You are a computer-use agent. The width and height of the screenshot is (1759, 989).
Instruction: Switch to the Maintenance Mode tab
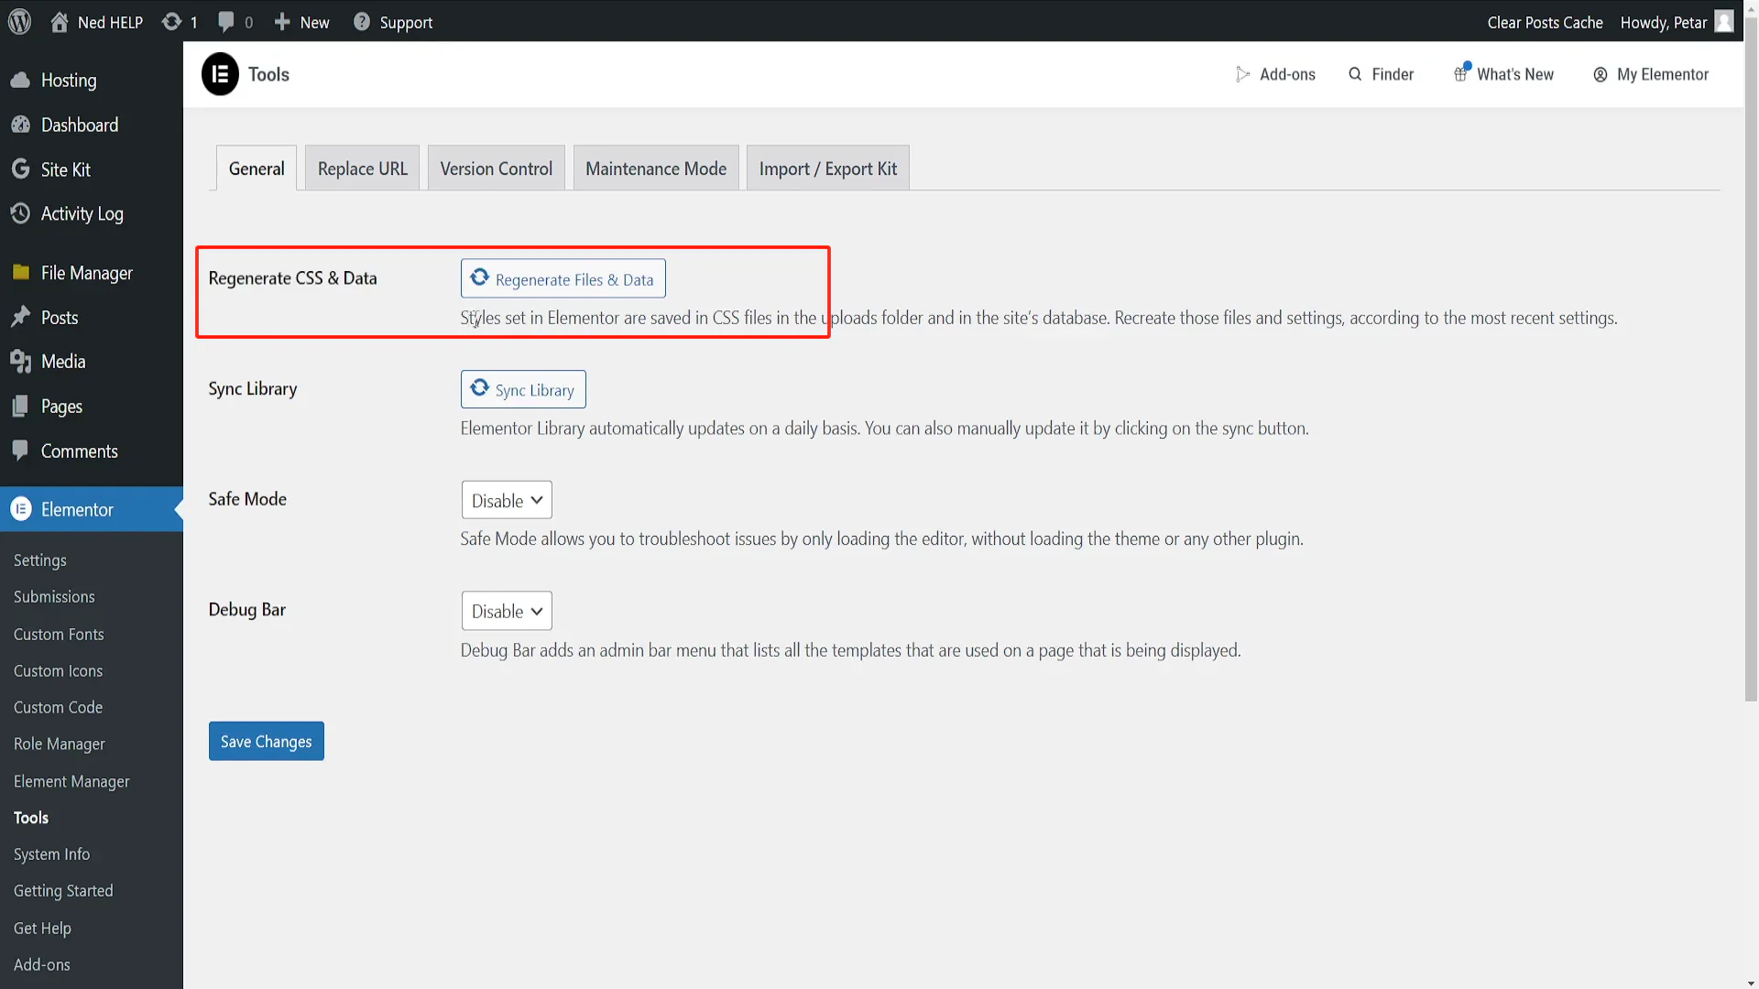click(655, 168)
